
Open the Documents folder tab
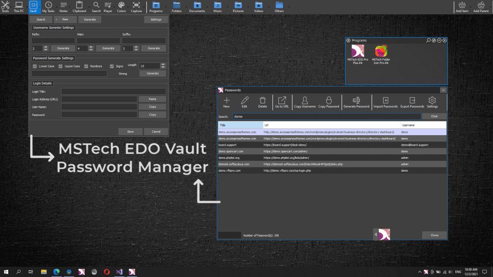196,6
